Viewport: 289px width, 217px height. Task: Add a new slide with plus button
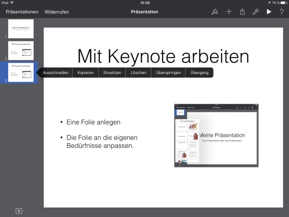[x=19, y=211]
